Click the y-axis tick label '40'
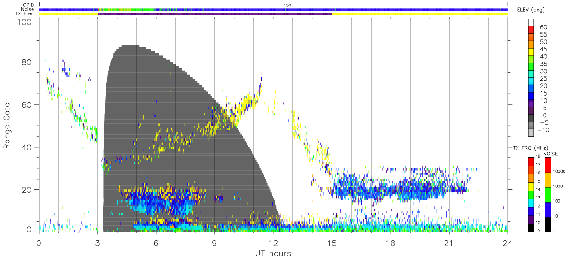Viewport: 571px width, 263px height. tap(26, 148)
